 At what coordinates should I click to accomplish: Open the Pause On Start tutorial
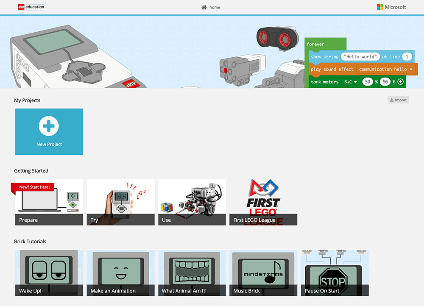point(335,273)
